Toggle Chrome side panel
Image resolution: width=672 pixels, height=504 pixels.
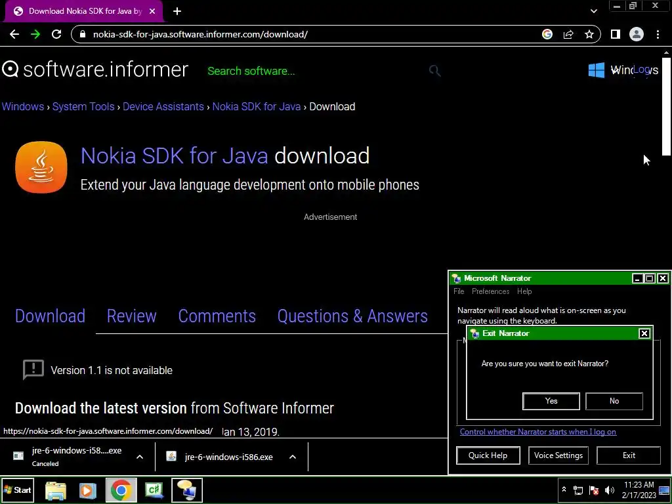tap(616, 35)
